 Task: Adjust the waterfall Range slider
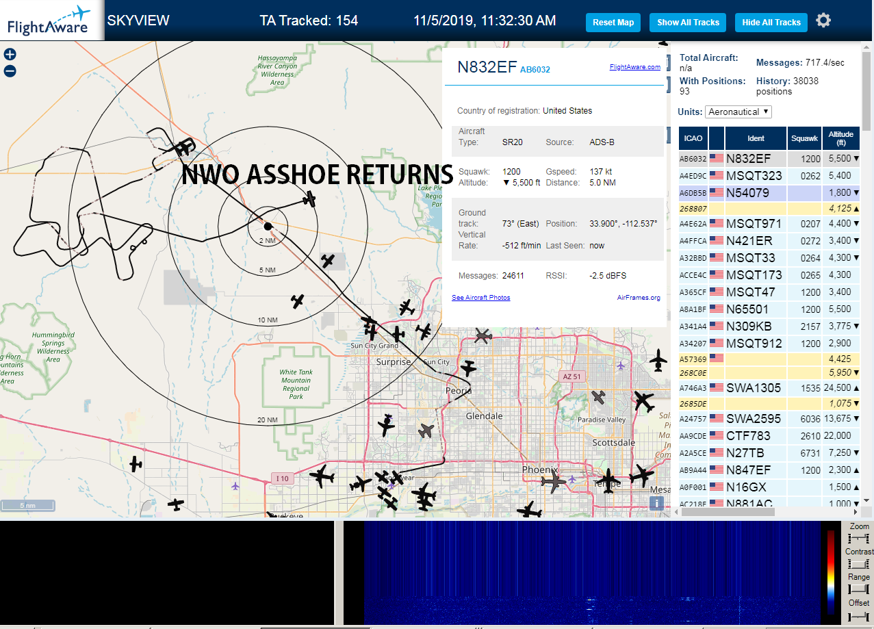(858, 589)
